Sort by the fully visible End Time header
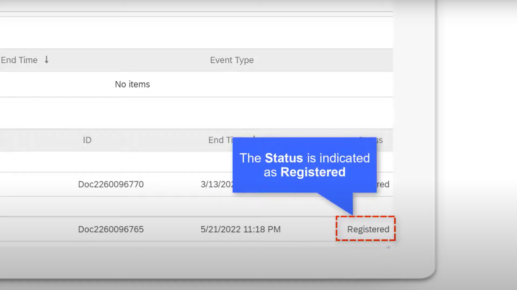517x290 pixels. 19,60
